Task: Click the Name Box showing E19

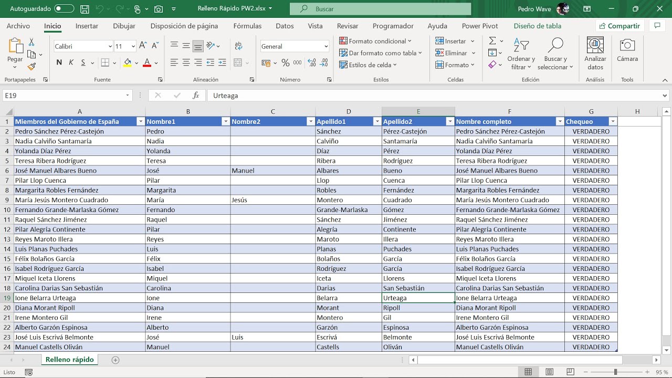Action: 67,96
